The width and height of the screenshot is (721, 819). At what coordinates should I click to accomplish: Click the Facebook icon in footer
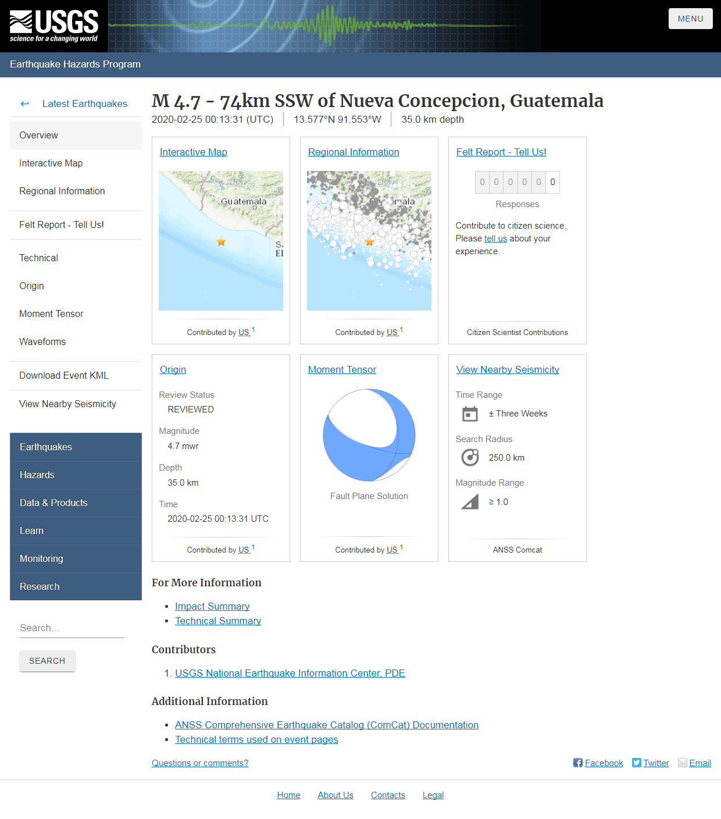tap(578, 763)
